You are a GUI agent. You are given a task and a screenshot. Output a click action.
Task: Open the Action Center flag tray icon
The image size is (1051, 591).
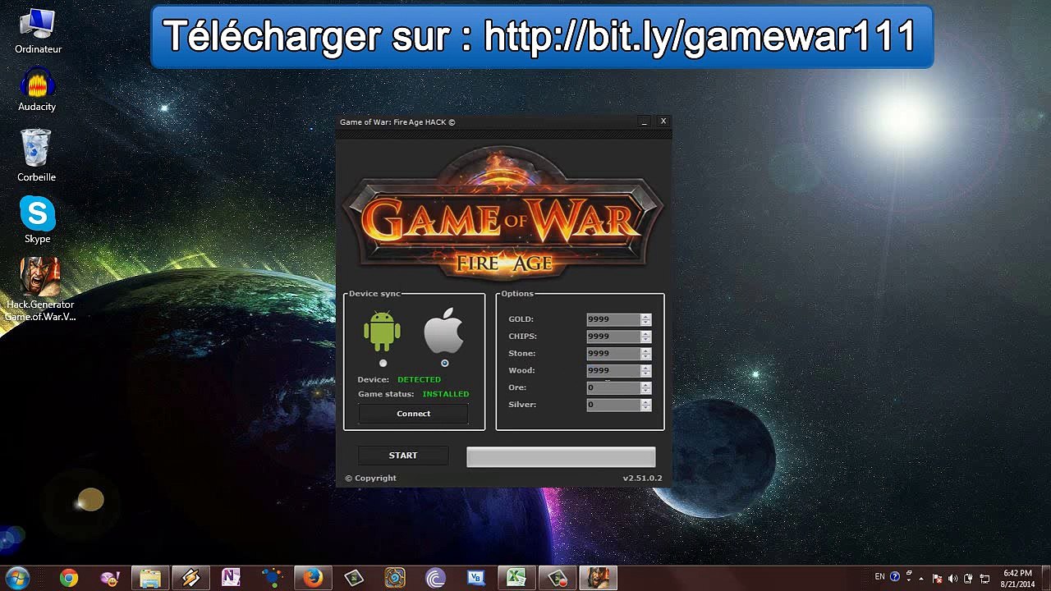click(x=937, y=579)
